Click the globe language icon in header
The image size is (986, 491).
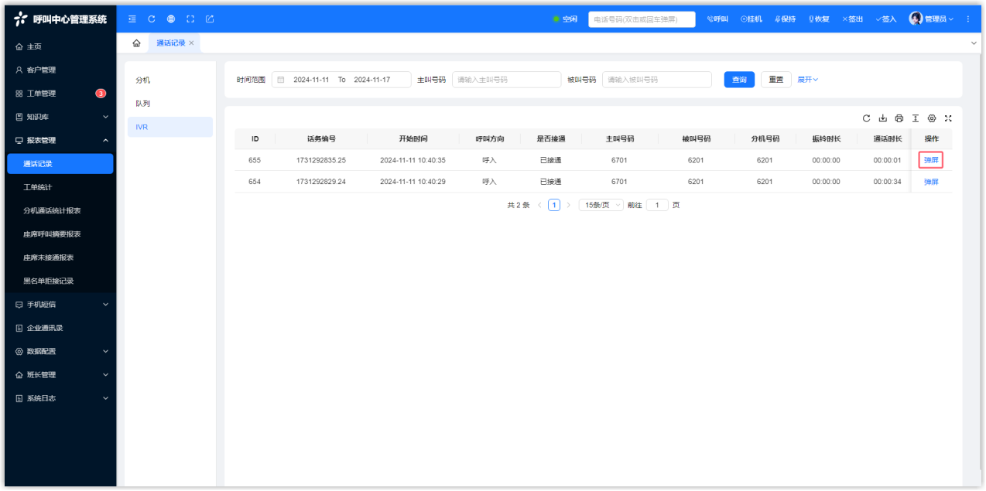click(x=170, y=19)
